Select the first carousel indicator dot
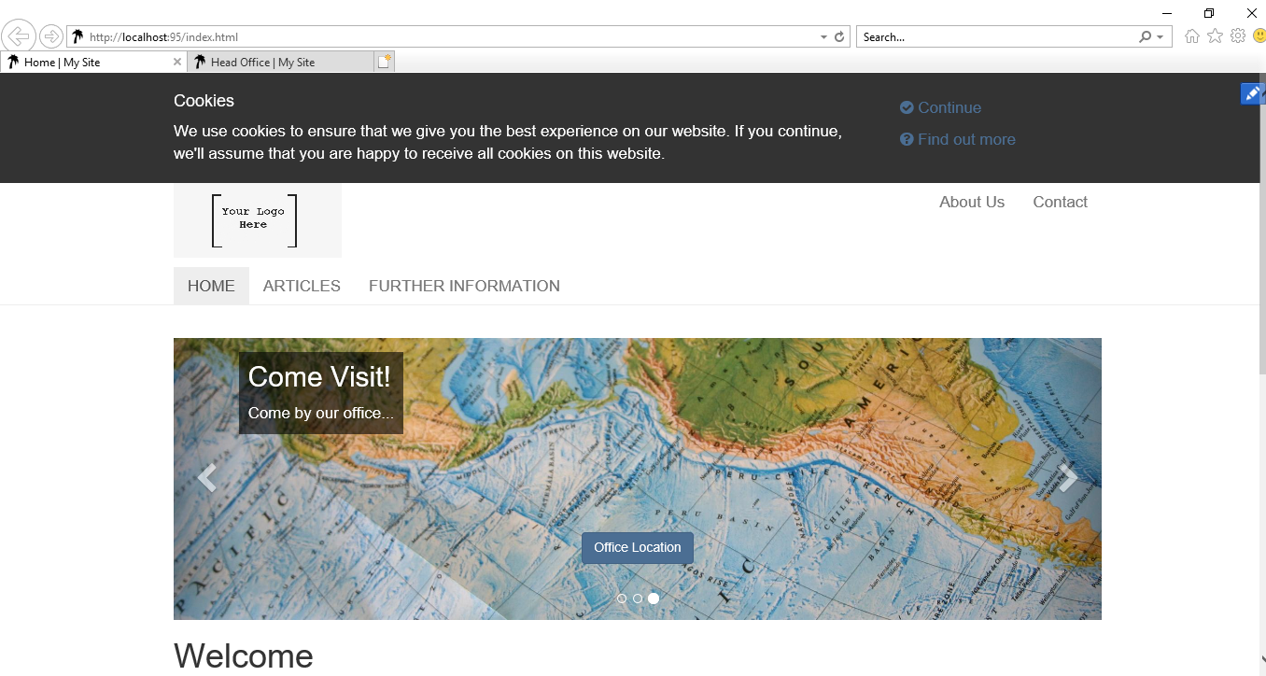 point(622,599)
